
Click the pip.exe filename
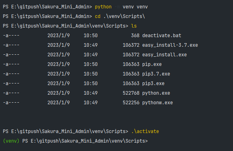click(152, 64)
